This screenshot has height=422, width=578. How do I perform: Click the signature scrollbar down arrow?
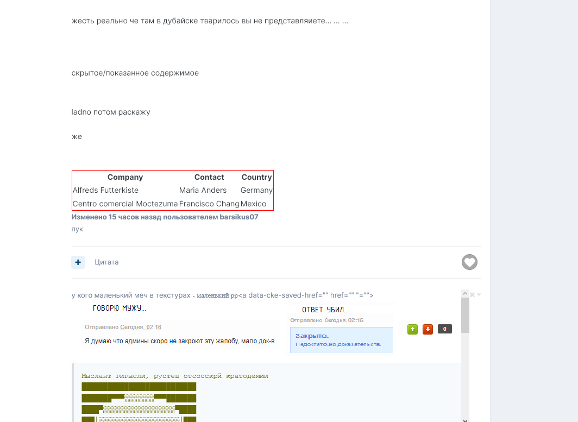point(465,419)
